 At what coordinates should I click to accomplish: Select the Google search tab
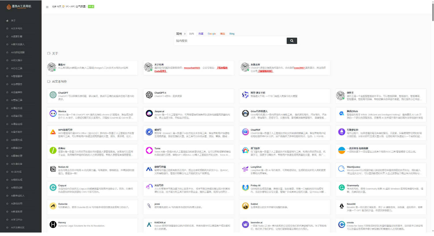(212, 34)
